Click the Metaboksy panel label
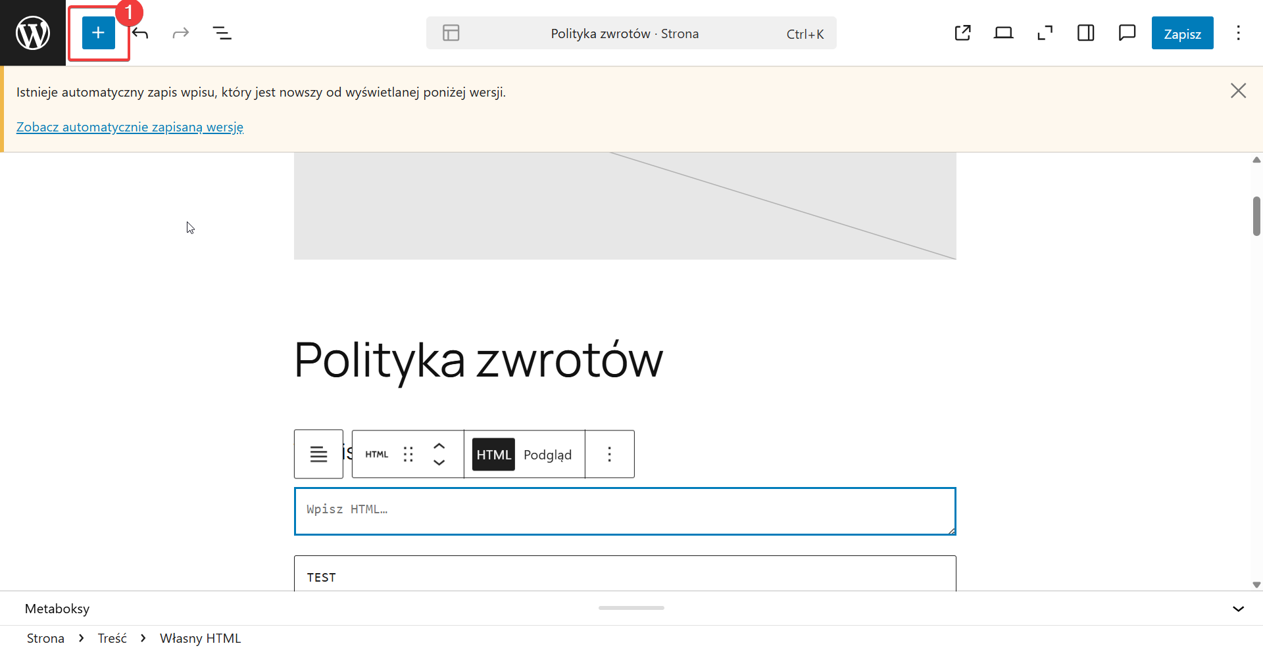 tap(57, 609)
